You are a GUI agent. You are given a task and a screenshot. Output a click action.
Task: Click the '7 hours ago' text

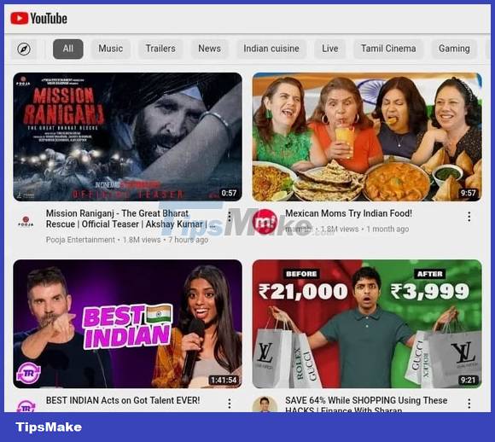(188, 240)
